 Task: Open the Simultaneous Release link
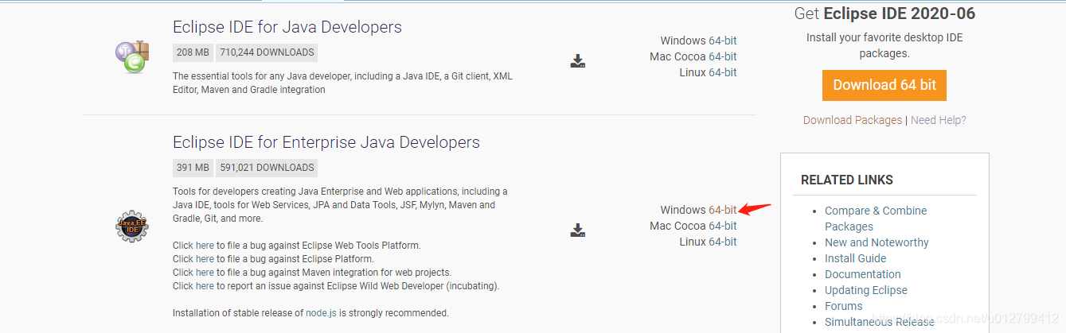880,322
